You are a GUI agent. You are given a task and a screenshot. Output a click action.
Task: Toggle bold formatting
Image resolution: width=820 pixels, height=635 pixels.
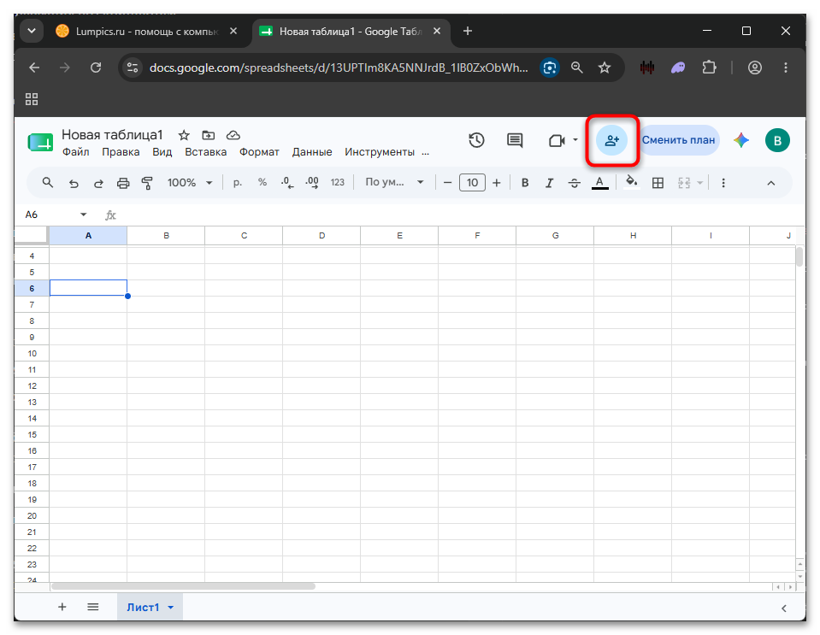[525, 182]
